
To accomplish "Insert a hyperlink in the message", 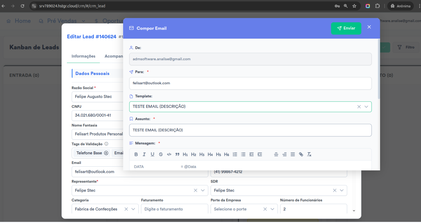I will coord(301,154).
